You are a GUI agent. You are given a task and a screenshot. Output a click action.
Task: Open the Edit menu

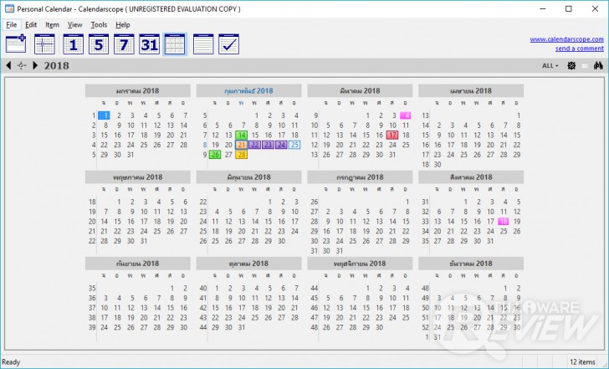pos(31,25)
